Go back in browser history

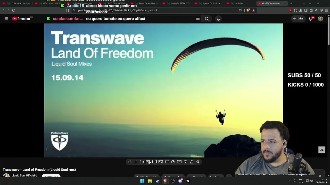click(x=3, y=10)
